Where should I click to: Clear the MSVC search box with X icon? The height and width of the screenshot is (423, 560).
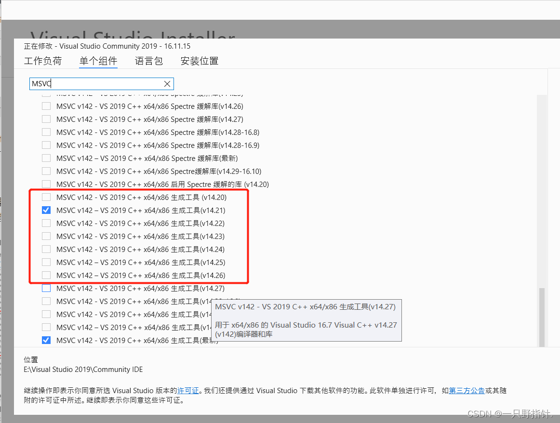click(x=167, y=83)
